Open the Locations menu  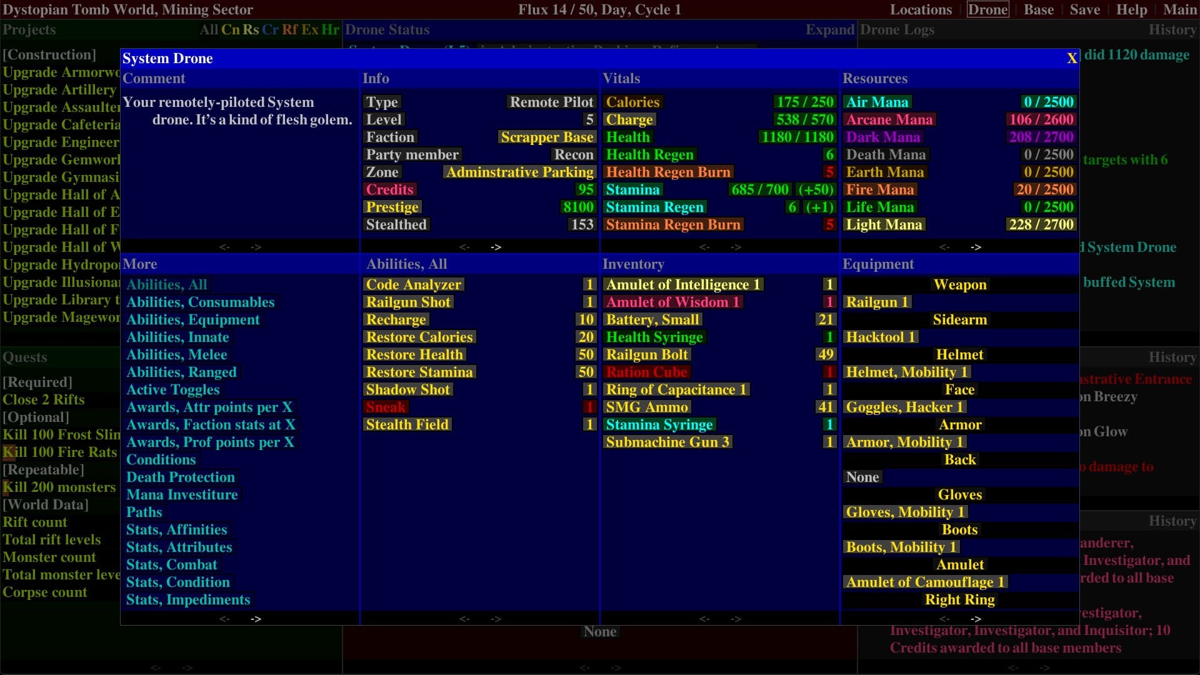click(x=921, y=10)
